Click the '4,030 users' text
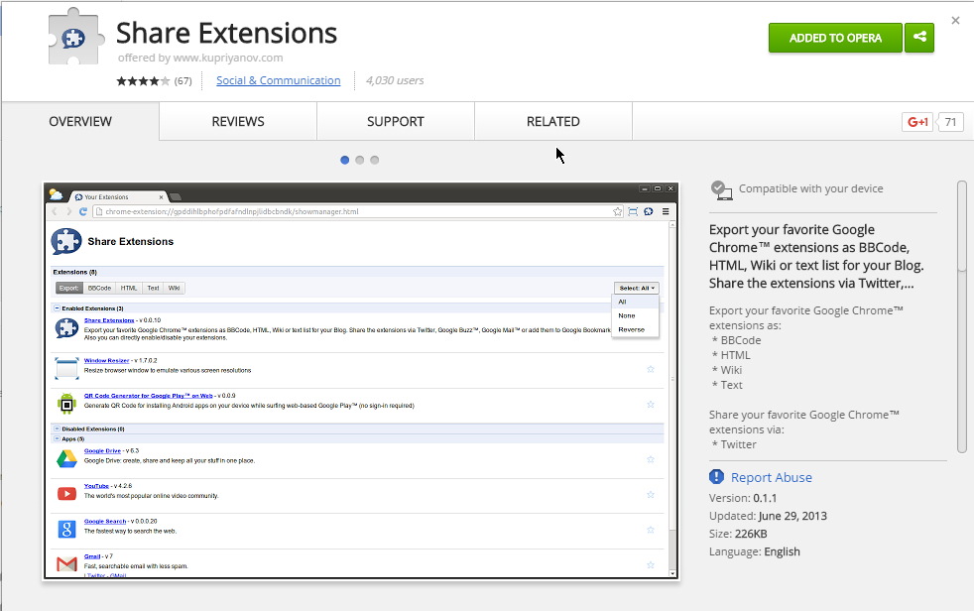 coord(395,80)
